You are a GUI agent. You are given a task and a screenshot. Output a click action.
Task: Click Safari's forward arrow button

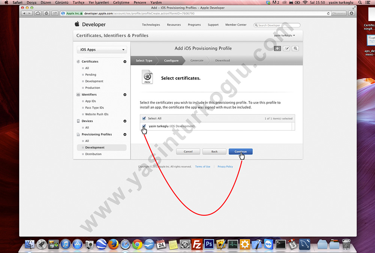coord(30,13)
